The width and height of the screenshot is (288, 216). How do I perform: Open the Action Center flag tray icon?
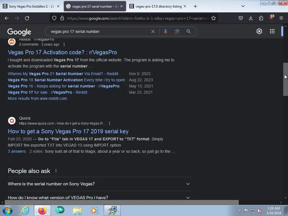click(x=246, y=211)
